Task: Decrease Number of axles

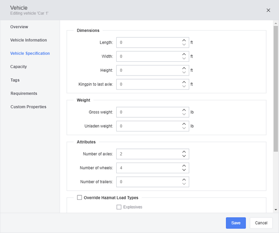Action: pos(184,156)
